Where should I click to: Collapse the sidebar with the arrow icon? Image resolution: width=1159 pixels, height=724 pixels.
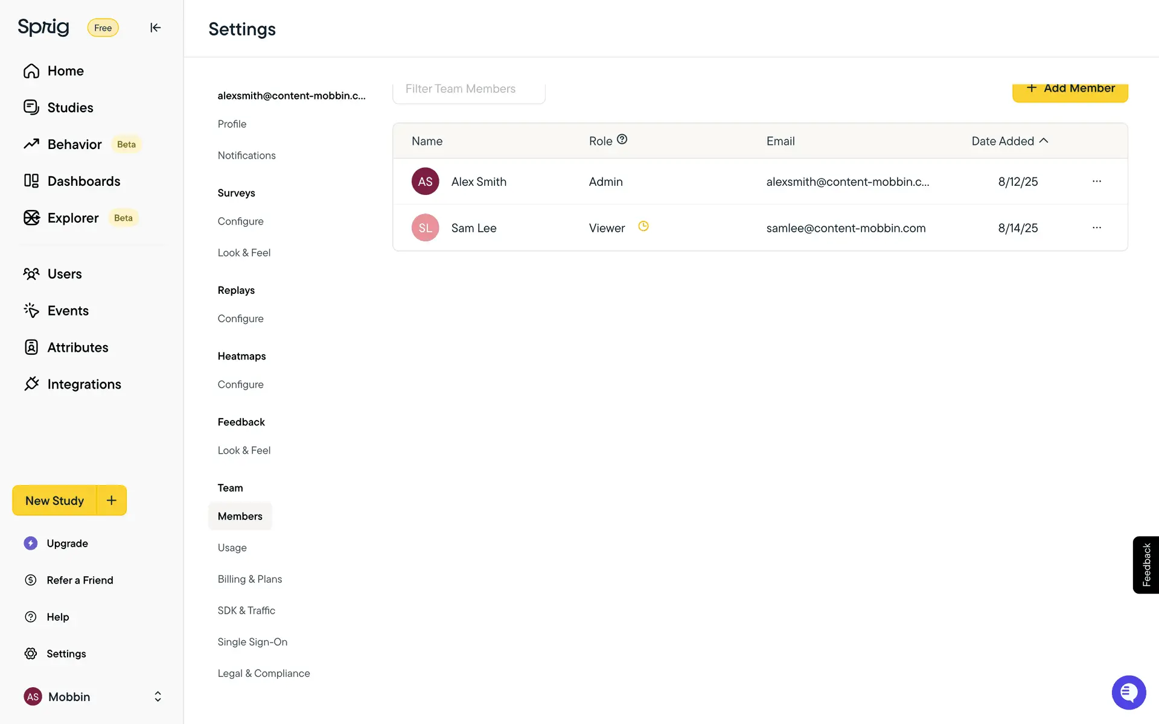tap(155, 28)
